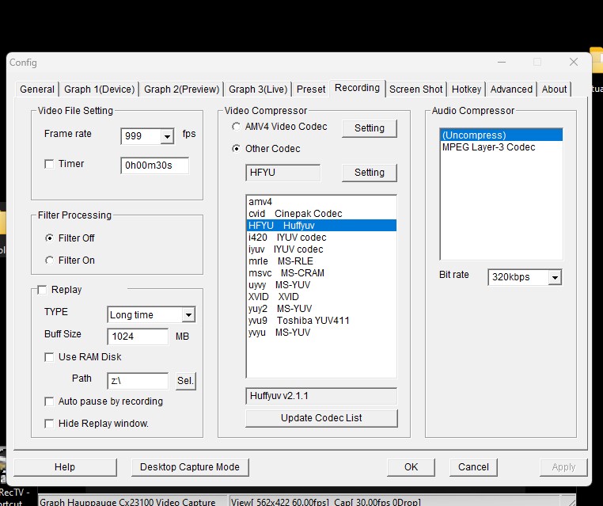Choose the AMV4 Video Codec radio button
This screenshot has height=506, width=603.
click(x=236, y=127)
